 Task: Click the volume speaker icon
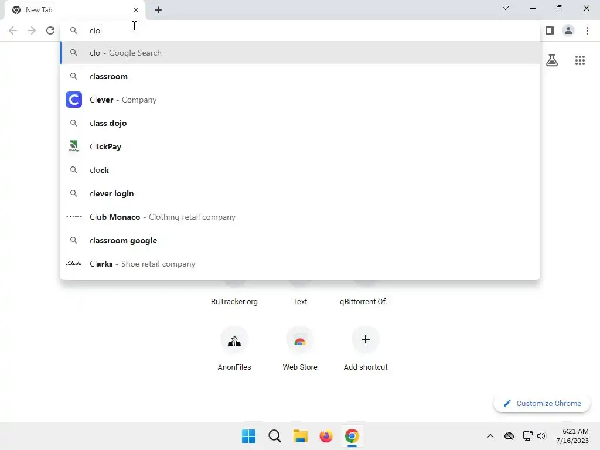click(541, 436)
